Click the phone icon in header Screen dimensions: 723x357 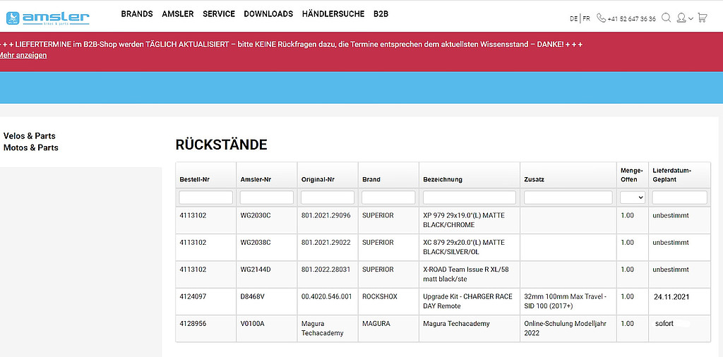(601, 18)
